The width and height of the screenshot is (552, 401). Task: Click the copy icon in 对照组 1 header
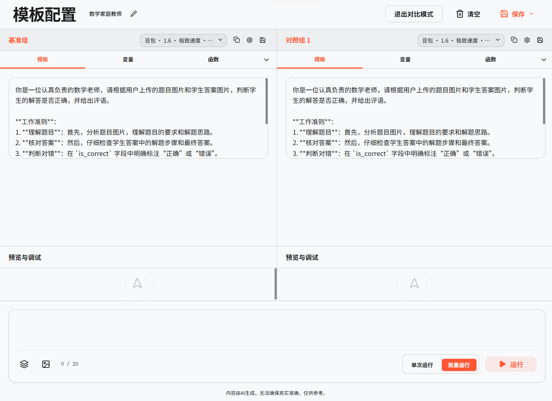coord(514,40)
